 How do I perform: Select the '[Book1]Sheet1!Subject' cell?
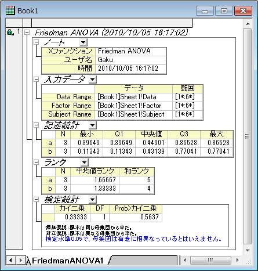point(133,114)
